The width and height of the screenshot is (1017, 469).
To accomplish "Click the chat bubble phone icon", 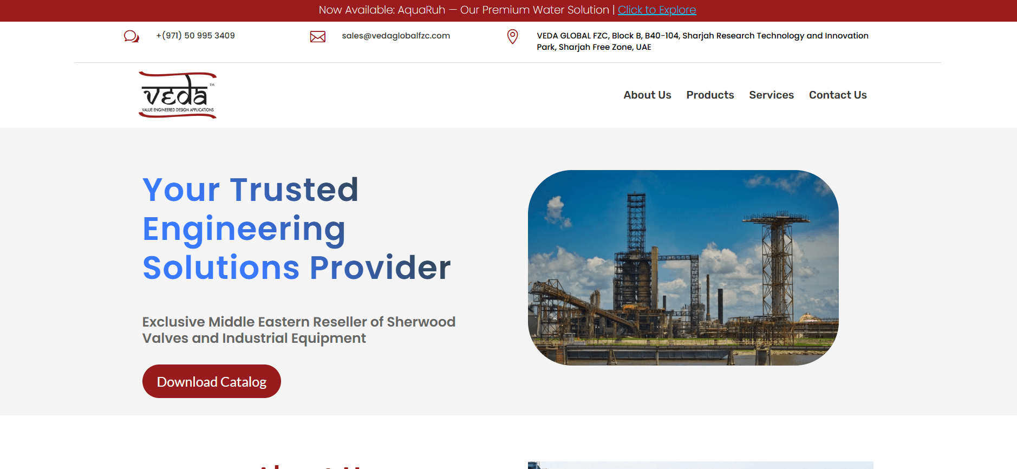I will [x=132, y=36].
